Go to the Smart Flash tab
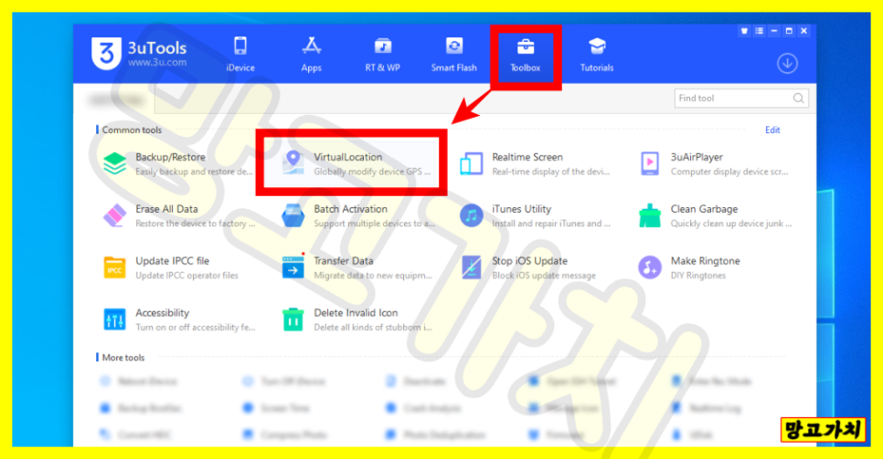Screen dimensions: 883x459 point(454,55)
